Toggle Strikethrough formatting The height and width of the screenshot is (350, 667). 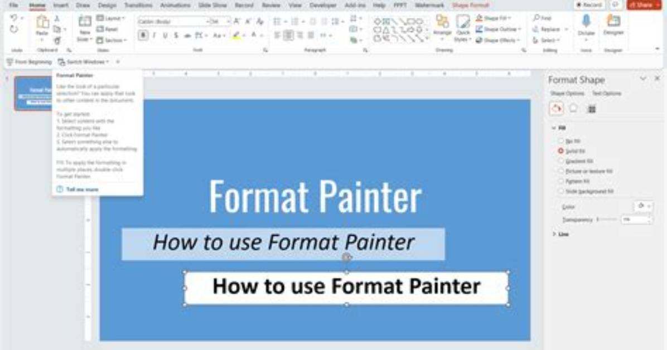(x=187, y=36)
